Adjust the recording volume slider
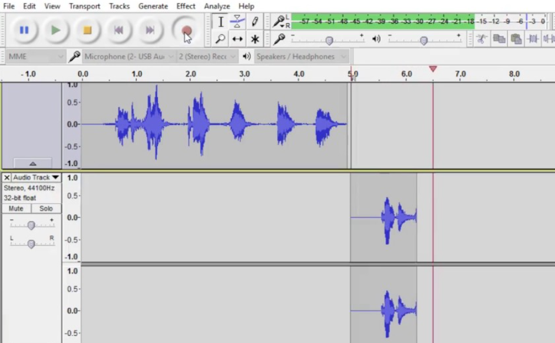The width and height of the screenshot is (555, 343). (x=329, y=40)
